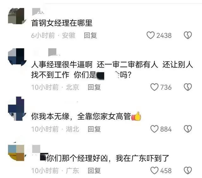Reply to the 安徽 comment
Screen dimensions: 202x178
(x=91, y=35)
